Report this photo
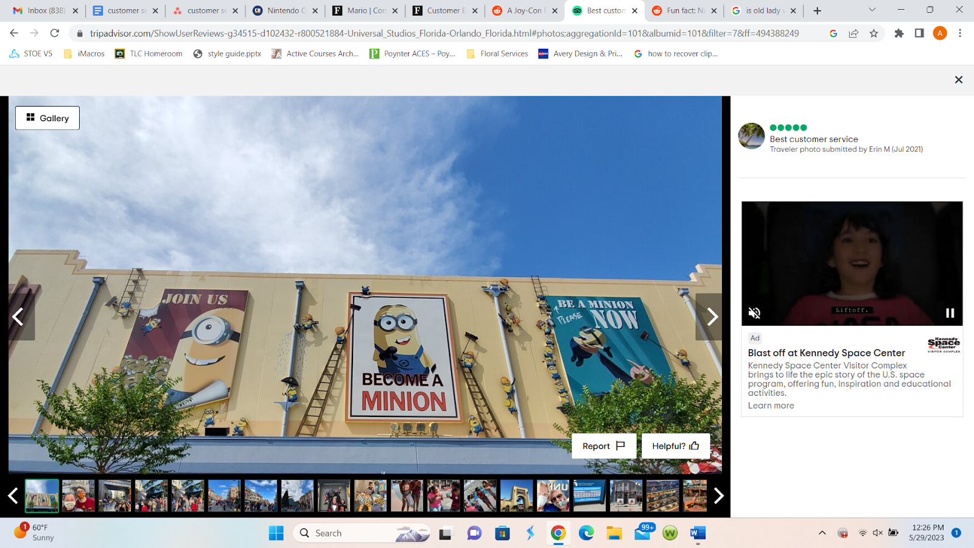Screen dimensions: 974x548 click(x=604, y=446)
